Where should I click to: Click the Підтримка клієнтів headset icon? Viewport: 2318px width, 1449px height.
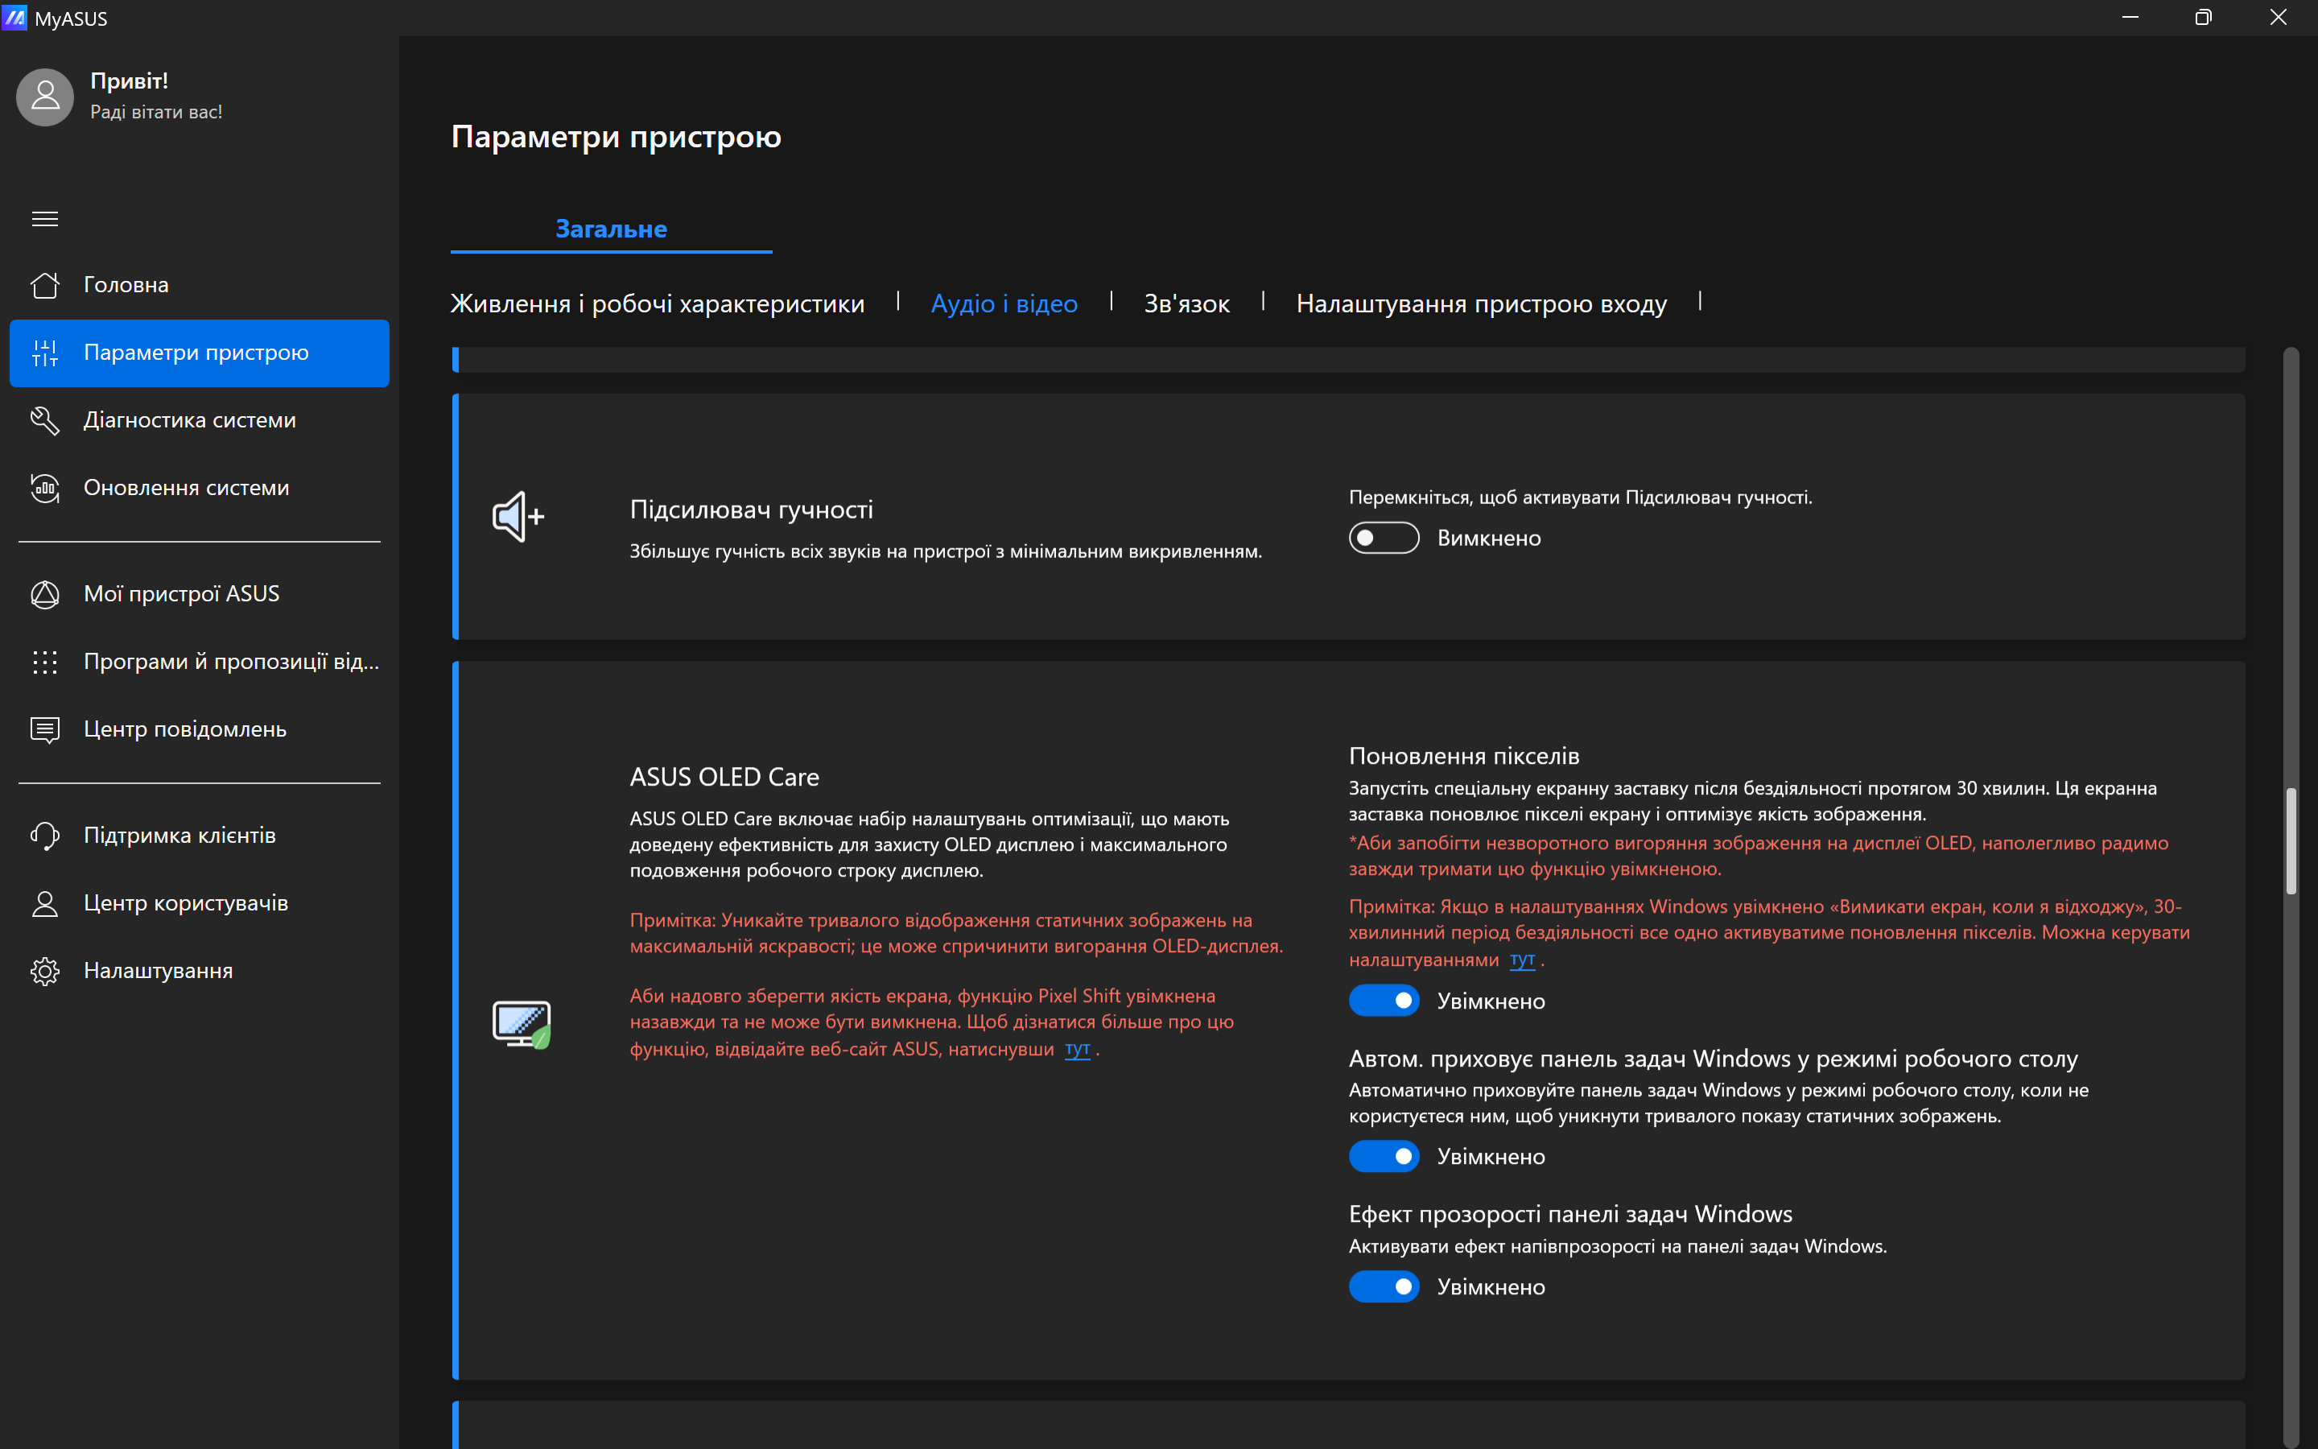point(45,836)
